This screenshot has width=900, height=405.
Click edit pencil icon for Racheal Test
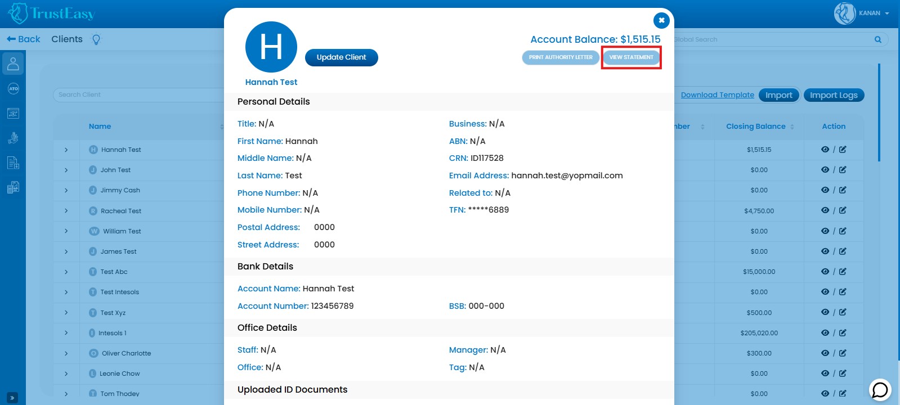pyautogui.click(x=843, y=210)
